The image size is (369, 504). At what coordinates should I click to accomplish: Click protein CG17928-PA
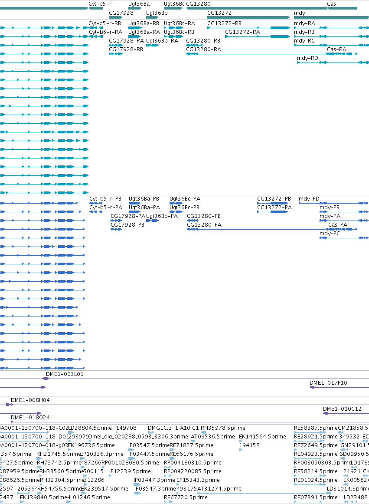click(x=128, y=216)
